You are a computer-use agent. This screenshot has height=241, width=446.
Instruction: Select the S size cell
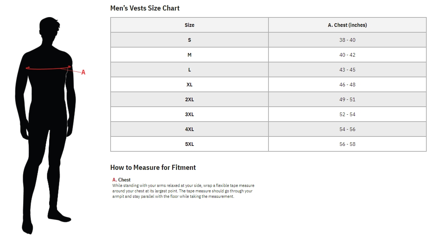click(x=190, y=40)
